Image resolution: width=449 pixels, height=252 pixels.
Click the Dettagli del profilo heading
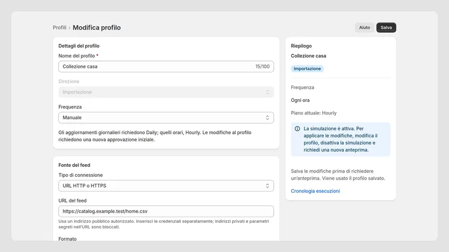click(79, 46)
